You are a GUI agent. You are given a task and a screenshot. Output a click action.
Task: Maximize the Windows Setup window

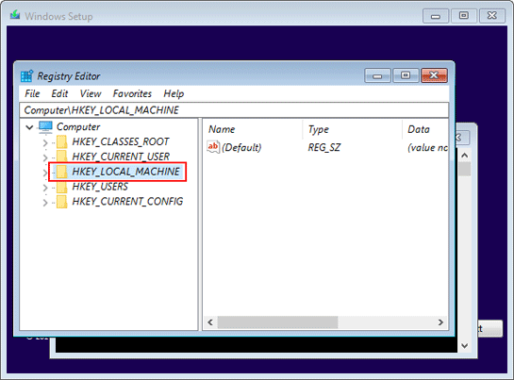point(464,16)
